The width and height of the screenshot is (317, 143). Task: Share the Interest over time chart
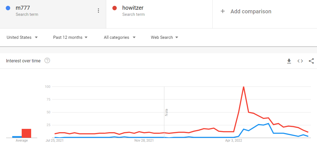[x=311, y=61]
